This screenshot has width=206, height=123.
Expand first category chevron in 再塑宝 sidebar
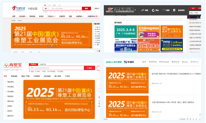coord(20,82)
